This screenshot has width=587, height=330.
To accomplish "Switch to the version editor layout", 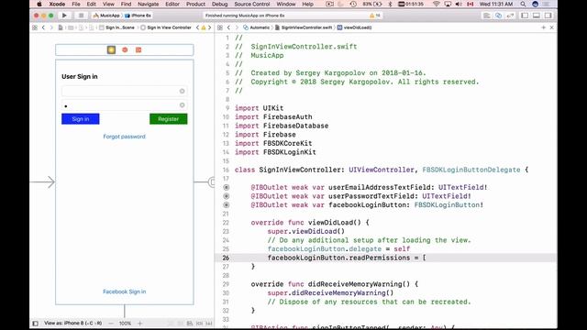I will click(510, 16).
